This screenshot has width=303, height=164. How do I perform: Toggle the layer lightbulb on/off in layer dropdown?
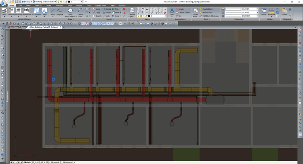[x=139, y=16]
